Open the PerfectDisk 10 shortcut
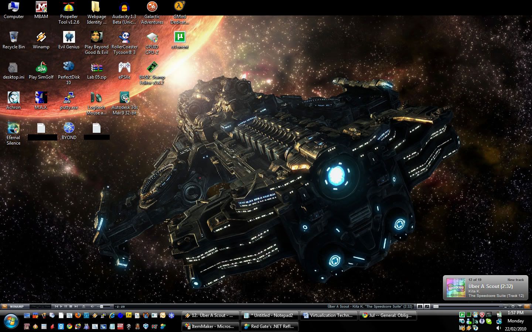The image size is (532, 332). pyautogui.click(x=69, y=73)
